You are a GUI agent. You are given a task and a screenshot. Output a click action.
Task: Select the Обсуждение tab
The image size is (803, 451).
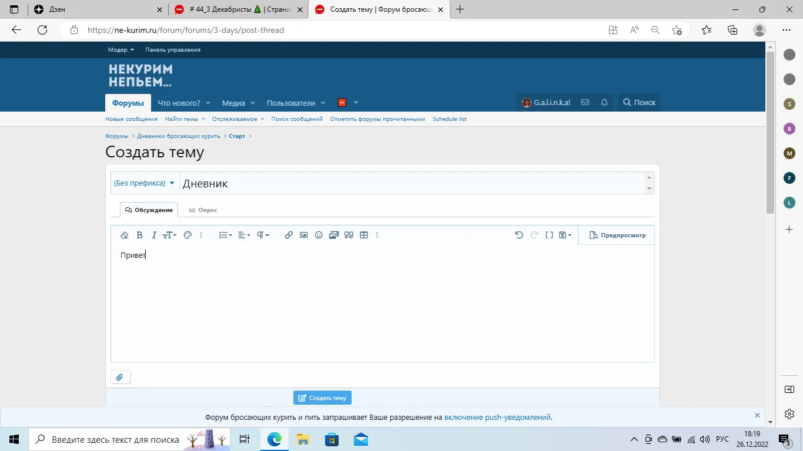149,210
